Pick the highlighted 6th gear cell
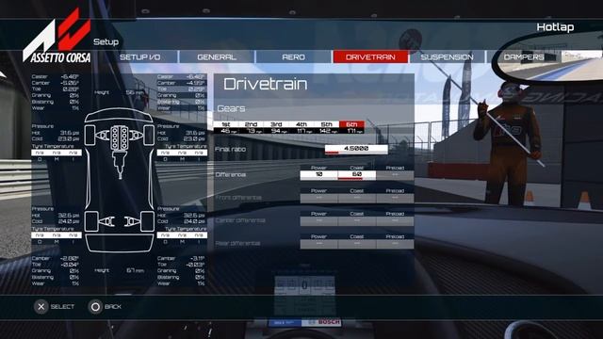 [x=351, y=128]
